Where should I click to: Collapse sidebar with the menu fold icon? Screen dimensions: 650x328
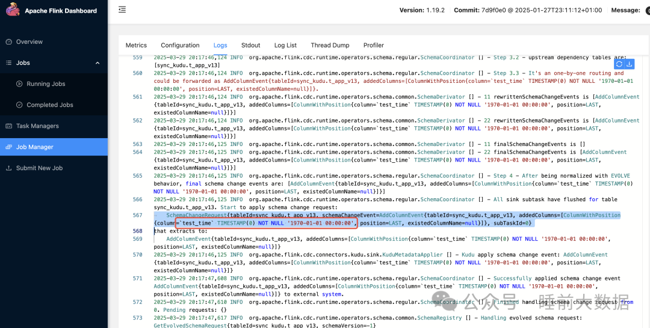122,10
